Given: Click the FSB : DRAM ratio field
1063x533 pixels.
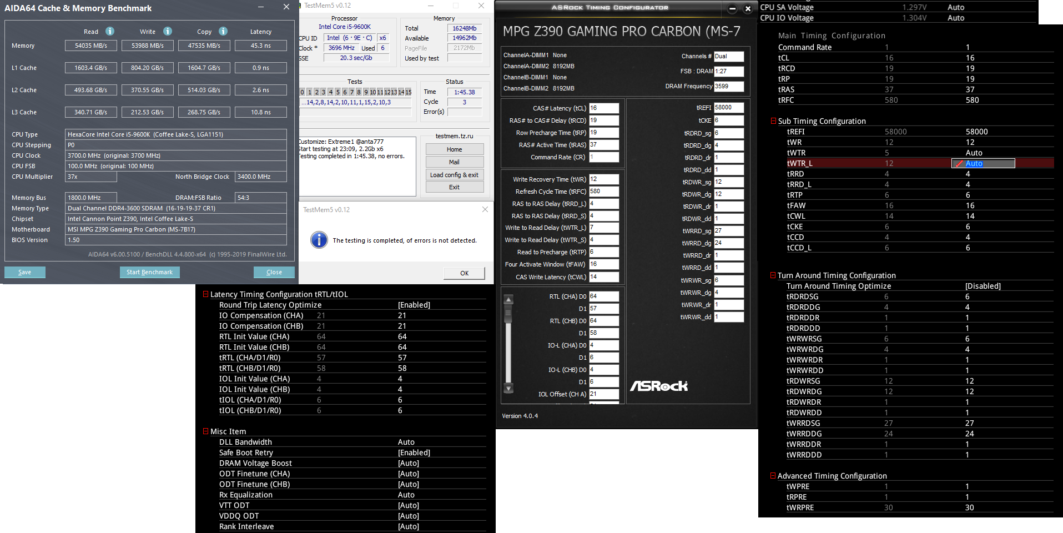Looking at the screenshot, I should 729,71.
